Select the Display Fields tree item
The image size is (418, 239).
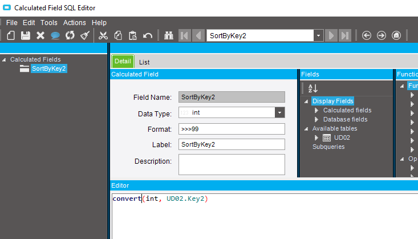pos(333,101)
